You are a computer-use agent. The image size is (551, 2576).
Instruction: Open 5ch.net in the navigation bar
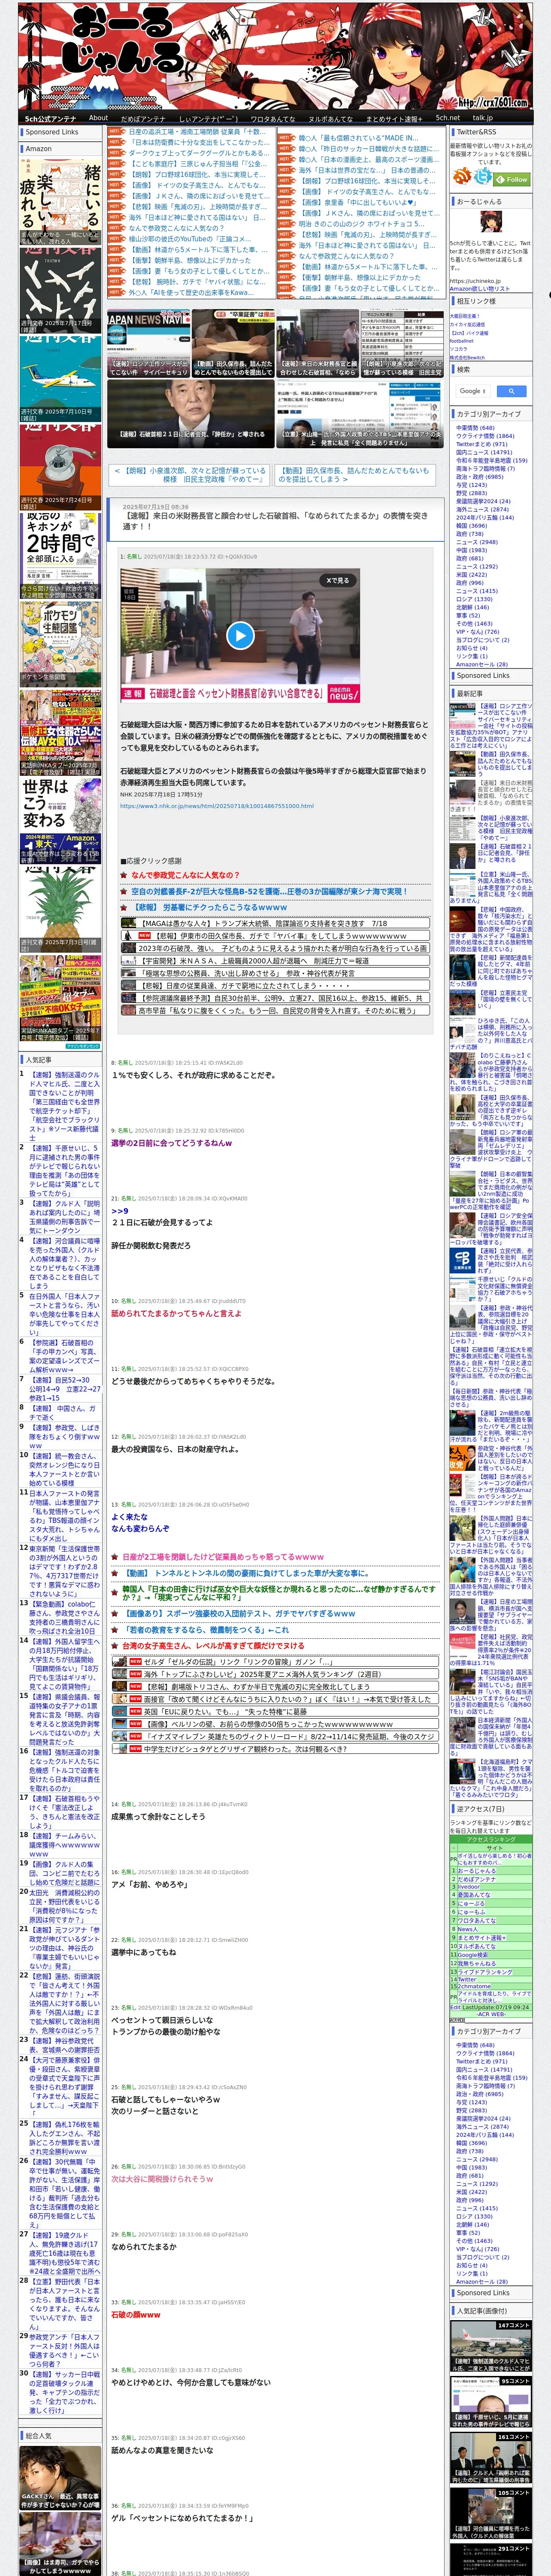click(x=448, y=118)
